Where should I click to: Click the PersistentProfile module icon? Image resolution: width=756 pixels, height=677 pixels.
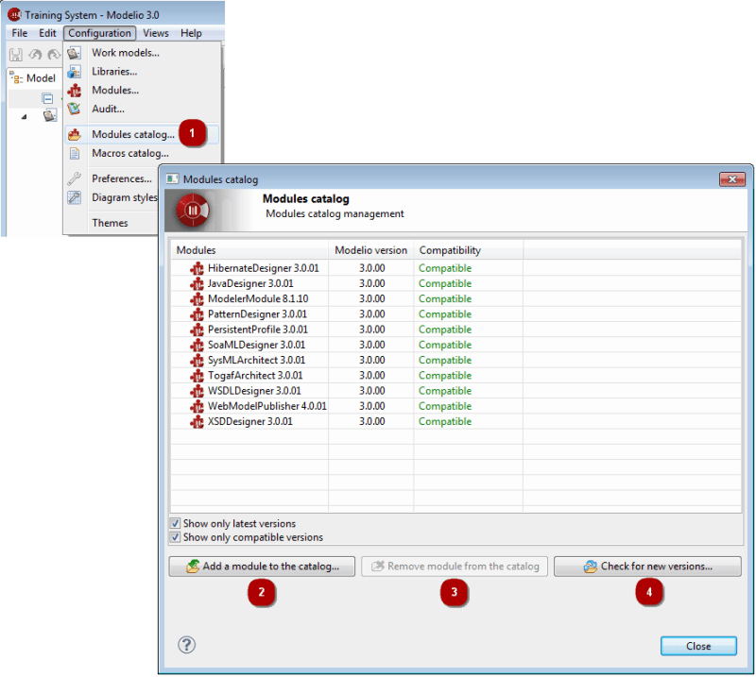197,330
